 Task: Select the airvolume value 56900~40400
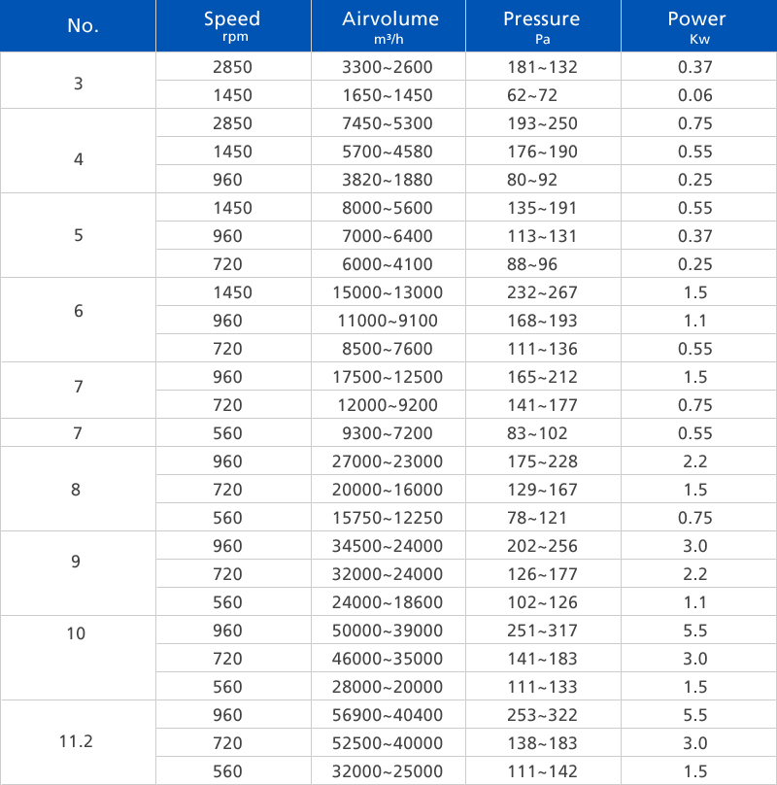pyautogui.click(x=390, y=716)
